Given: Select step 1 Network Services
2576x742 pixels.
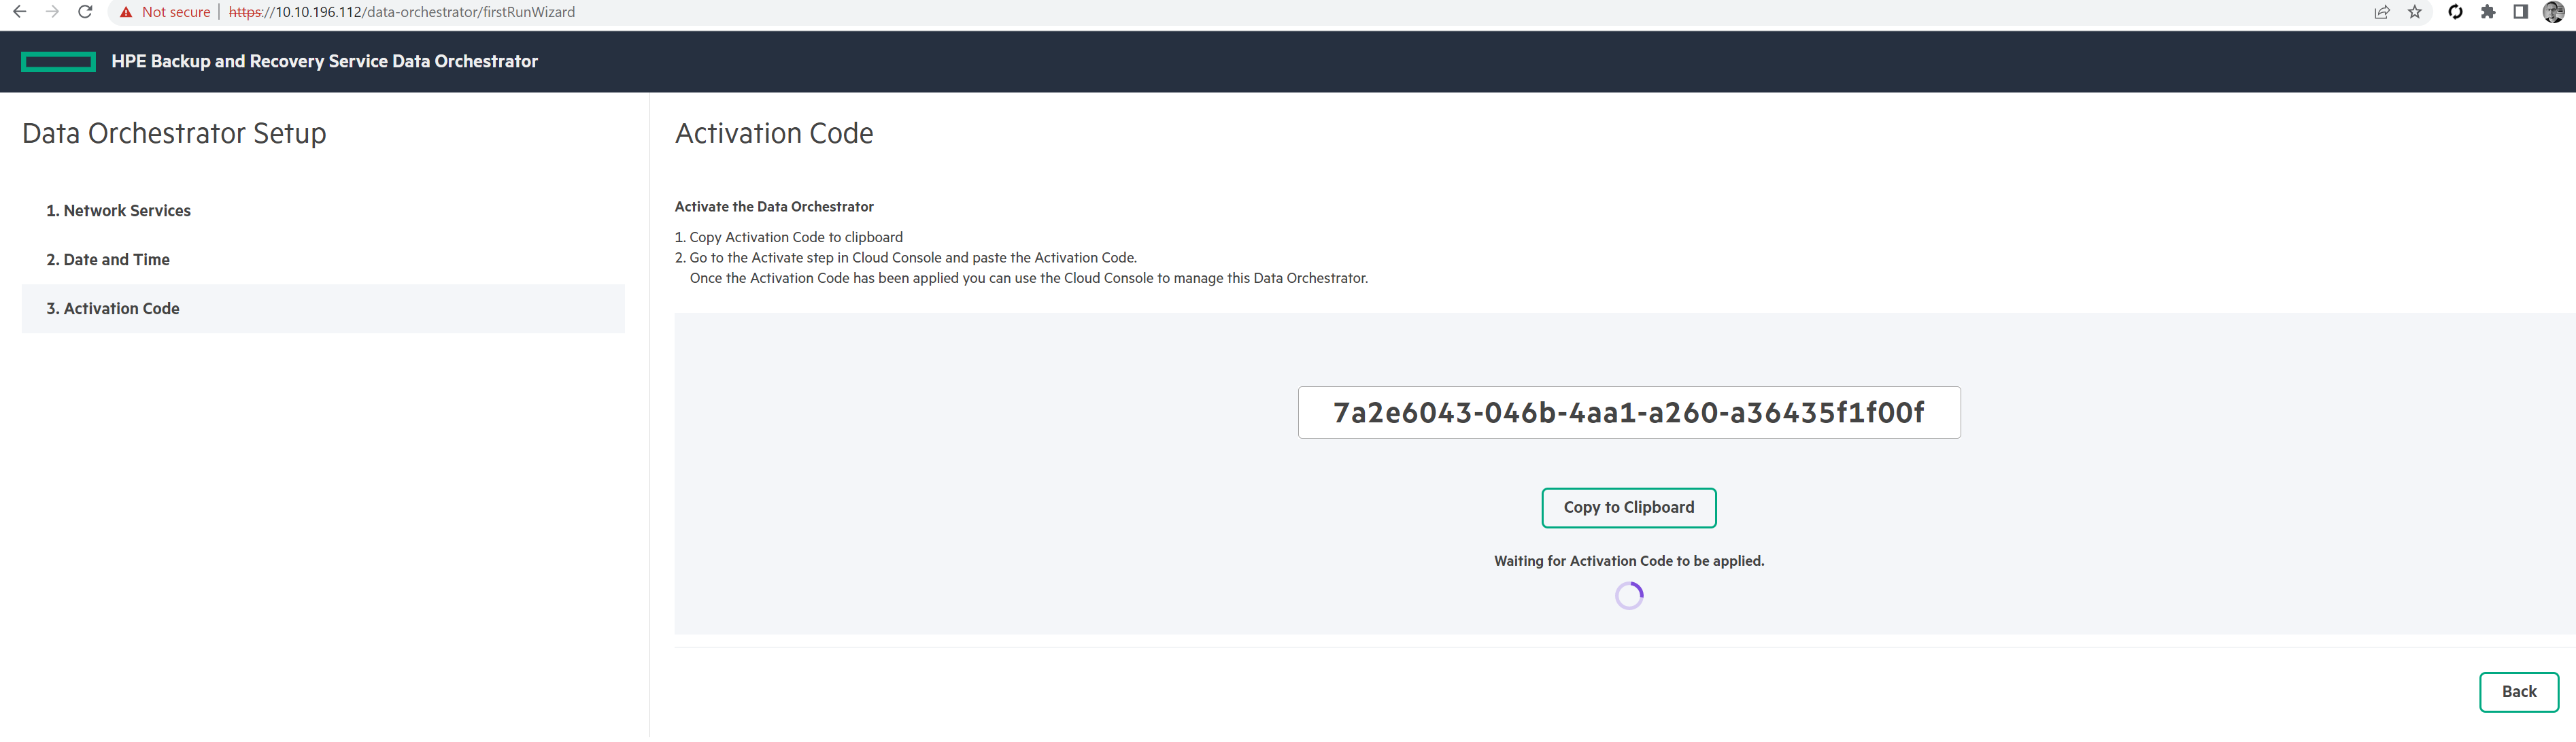Looking at the screenshot, I should pos(323,211).
